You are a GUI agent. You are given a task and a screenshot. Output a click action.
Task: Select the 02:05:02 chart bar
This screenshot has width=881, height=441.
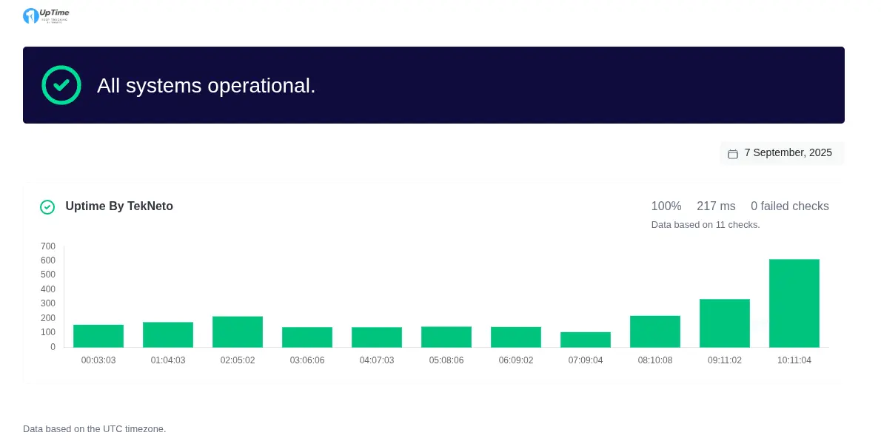pyautogui.click(x=237, y=331)
